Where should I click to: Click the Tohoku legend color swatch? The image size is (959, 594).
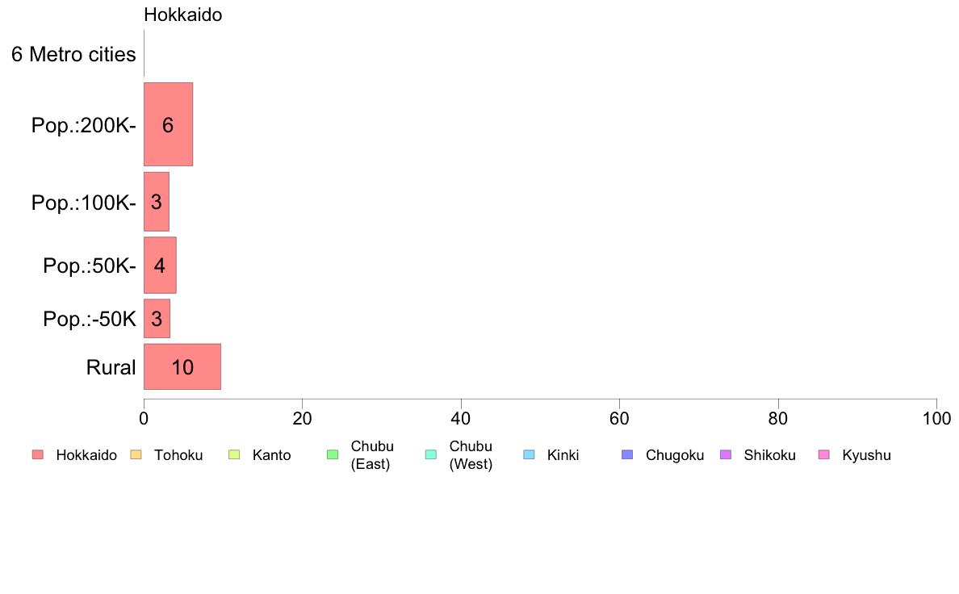coord(136,454)
